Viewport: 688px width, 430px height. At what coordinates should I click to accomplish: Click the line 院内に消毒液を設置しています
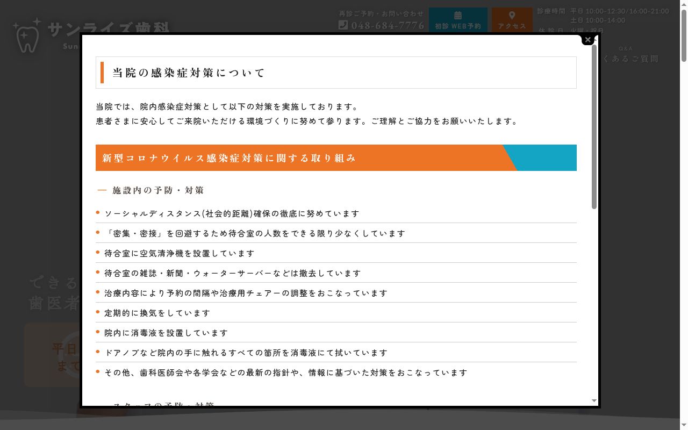click(166, 333)
